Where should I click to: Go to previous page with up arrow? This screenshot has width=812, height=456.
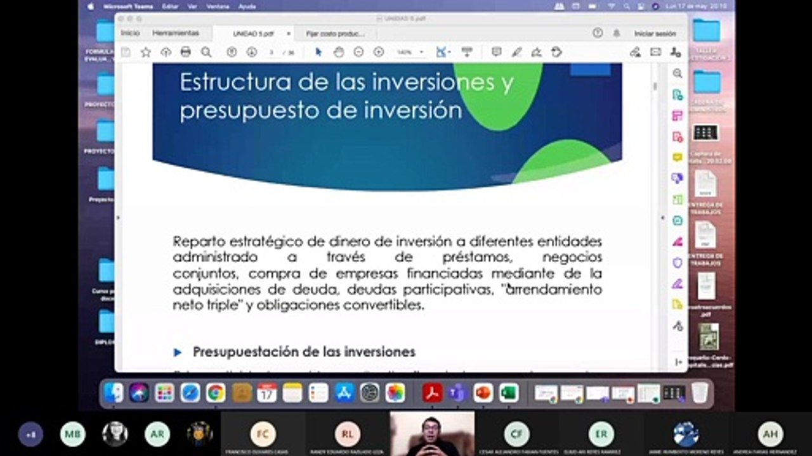pos(232,52)
